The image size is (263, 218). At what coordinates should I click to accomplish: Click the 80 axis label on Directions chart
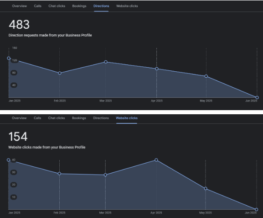pos(14,73)
